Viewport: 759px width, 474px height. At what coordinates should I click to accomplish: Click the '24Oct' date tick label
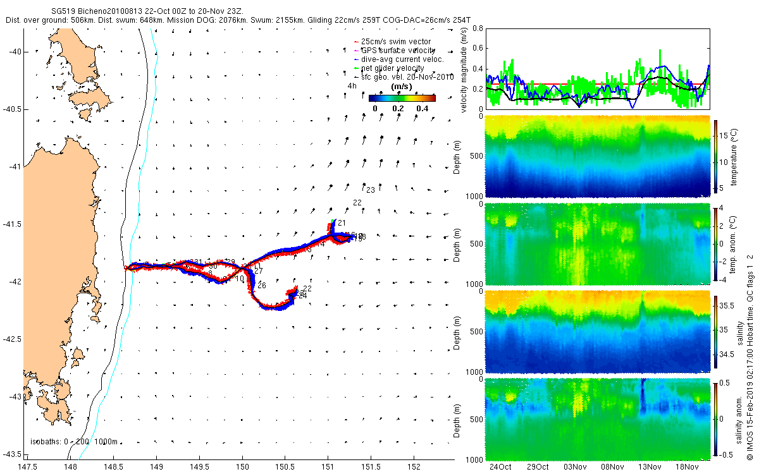500,467
